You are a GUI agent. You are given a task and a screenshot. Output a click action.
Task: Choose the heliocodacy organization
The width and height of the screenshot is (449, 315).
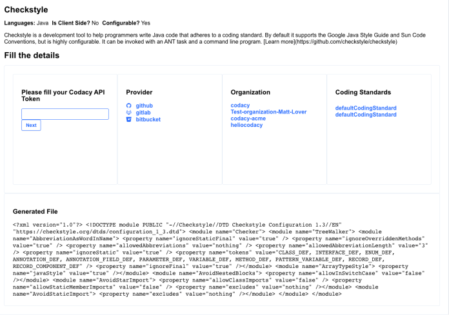(x=246, y=125)
